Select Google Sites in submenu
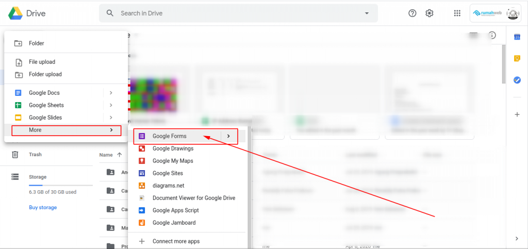Screen dimensions: 528x249 pyautogui.click(x=187, y=173)
